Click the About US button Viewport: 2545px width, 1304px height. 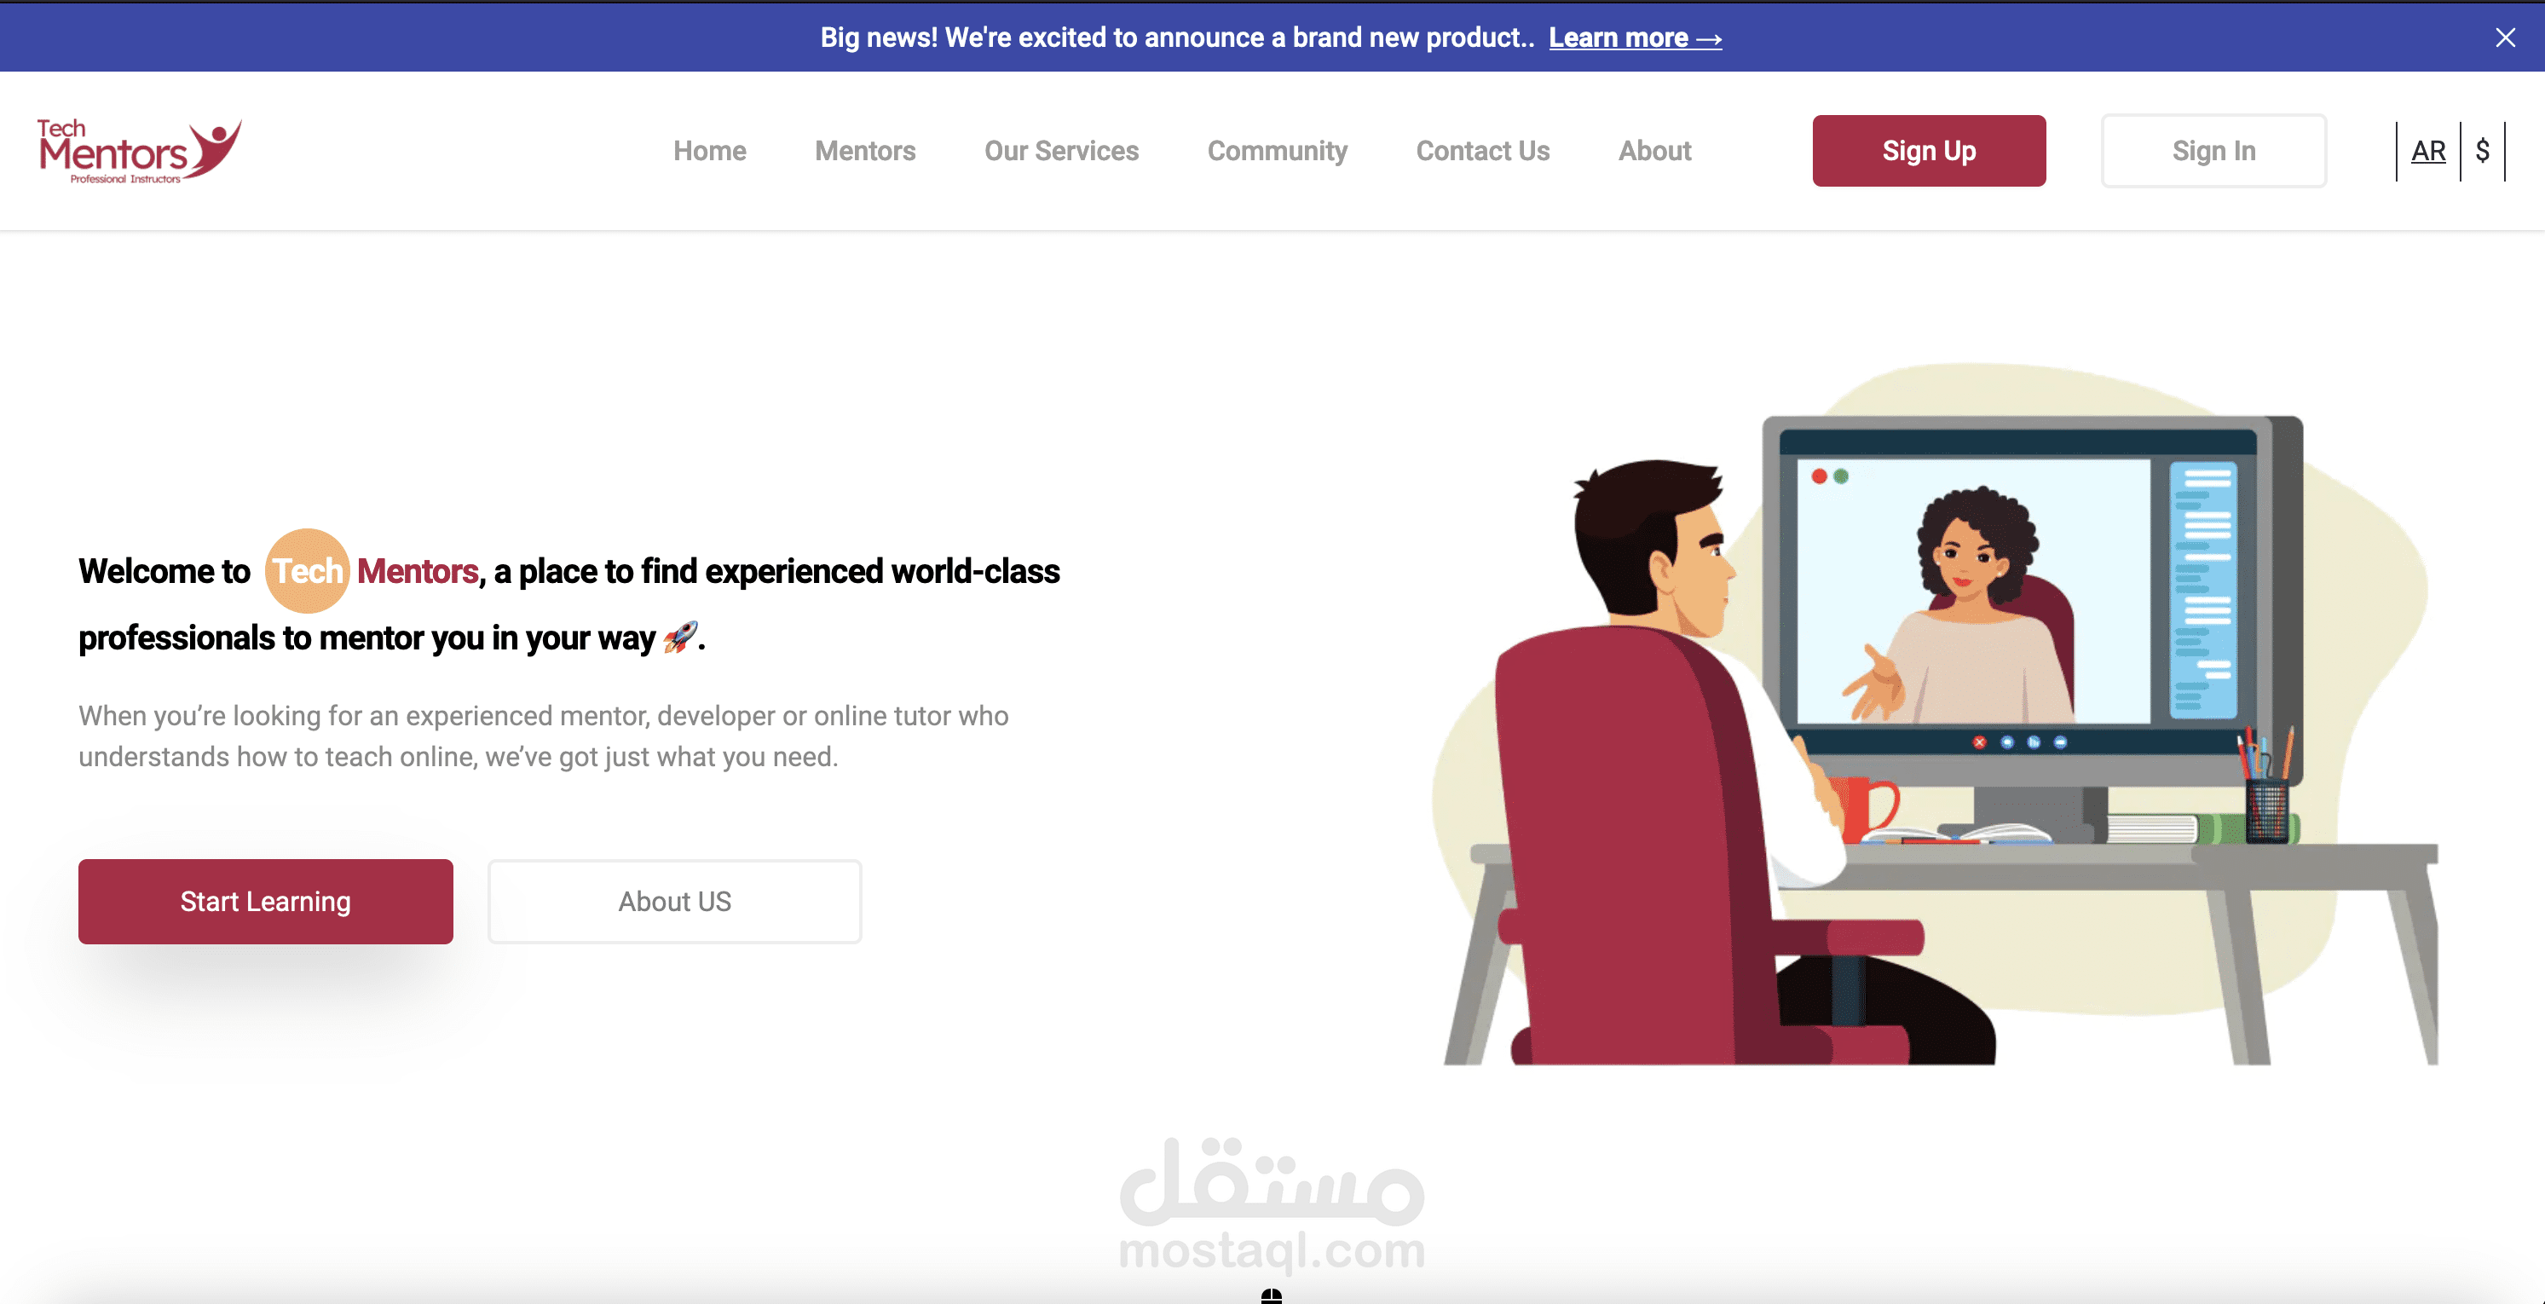tap(674, 901)
